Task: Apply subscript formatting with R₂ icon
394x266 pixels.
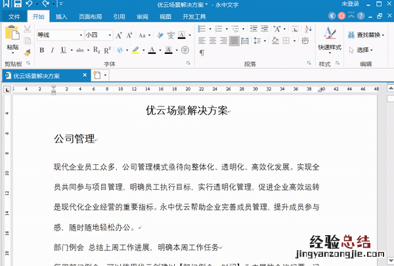Action: pos(96,50)
